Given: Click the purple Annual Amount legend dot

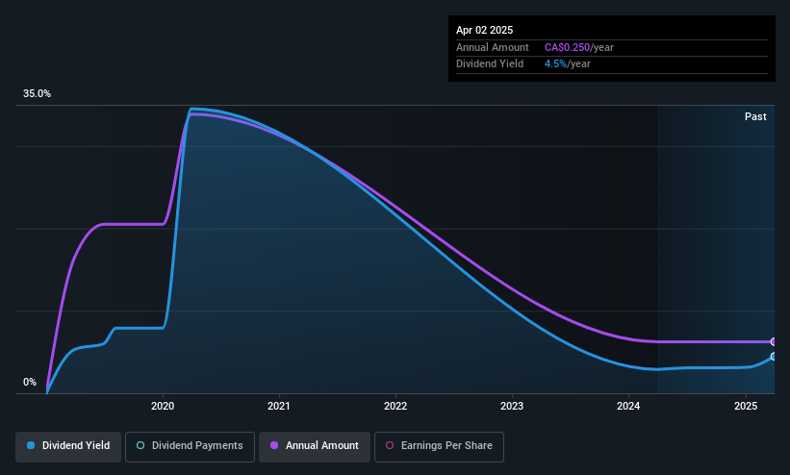Looking at the screenshot, I should [274, 445].
